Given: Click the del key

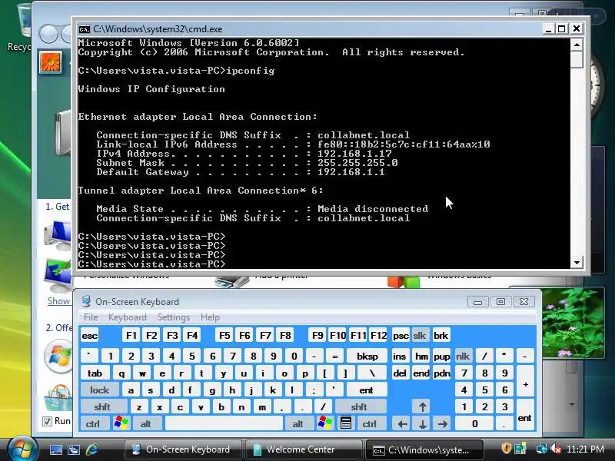Looking at the screenshot, I should pyautogui.click(x=399, y=373).
